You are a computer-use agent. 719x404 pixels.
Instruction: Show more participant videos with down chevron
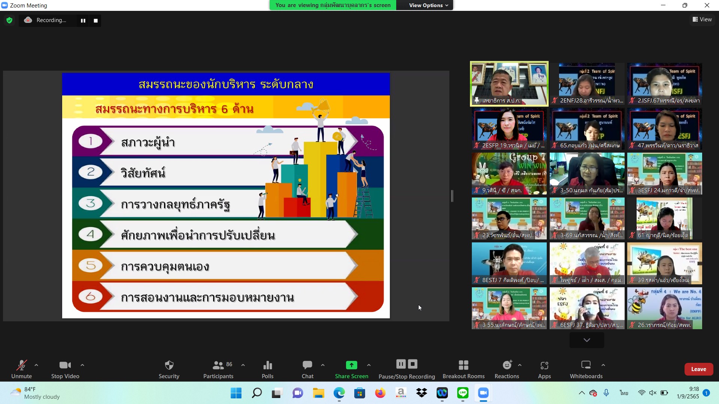click(x=586, y=340)
